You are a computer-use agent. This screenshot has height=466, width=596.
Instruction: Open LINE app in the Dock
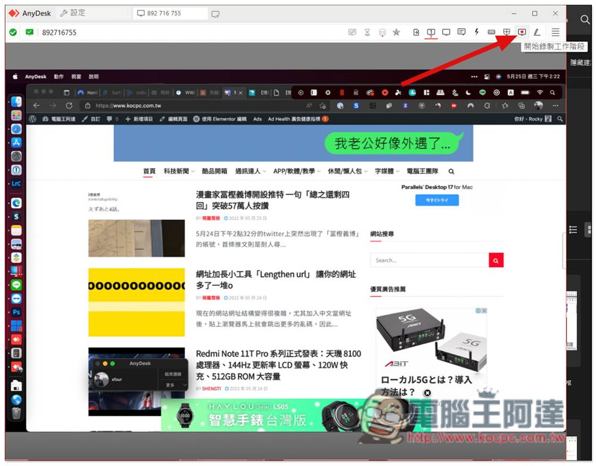tap(16, 285)
